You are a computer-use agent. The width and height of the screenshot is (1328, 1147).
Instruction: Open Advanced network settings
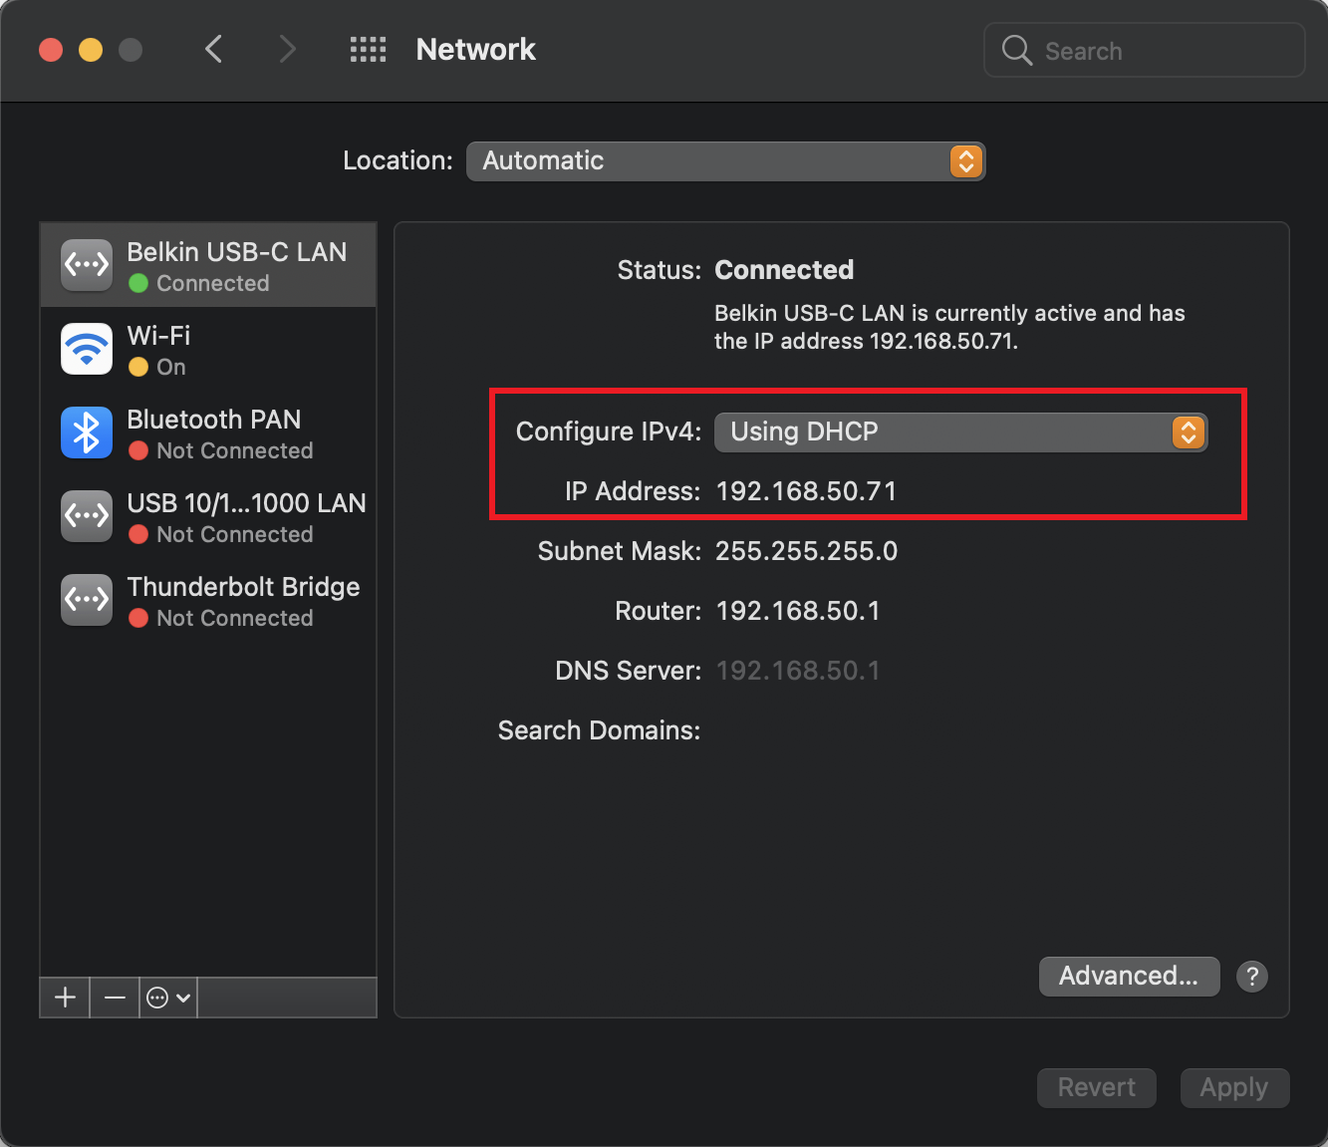click(1129, 977)
